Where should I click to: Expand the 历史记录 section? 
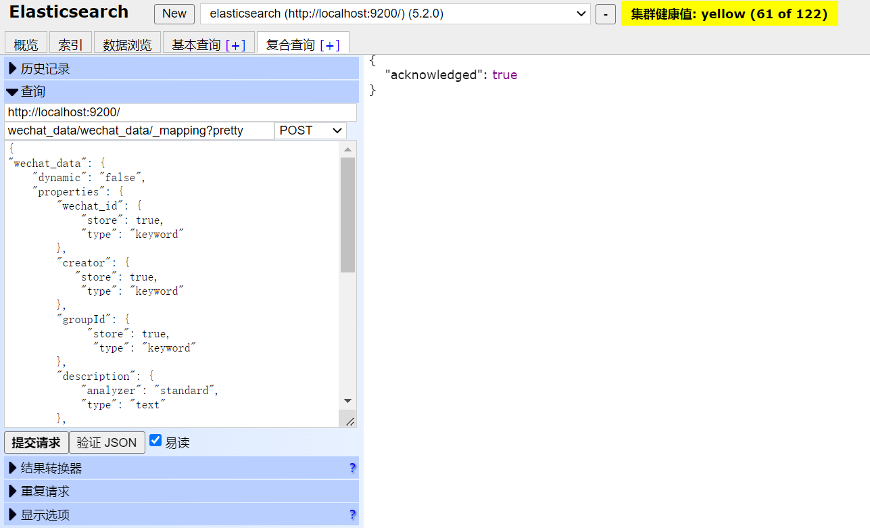pos(182,68)
